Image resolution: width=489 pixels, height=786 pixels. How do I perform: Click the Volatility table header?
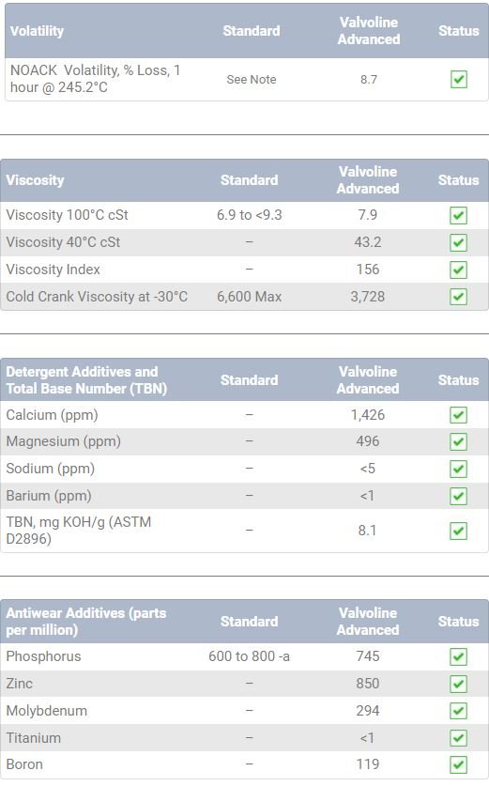pyautogui.click(x=38, y=31)
